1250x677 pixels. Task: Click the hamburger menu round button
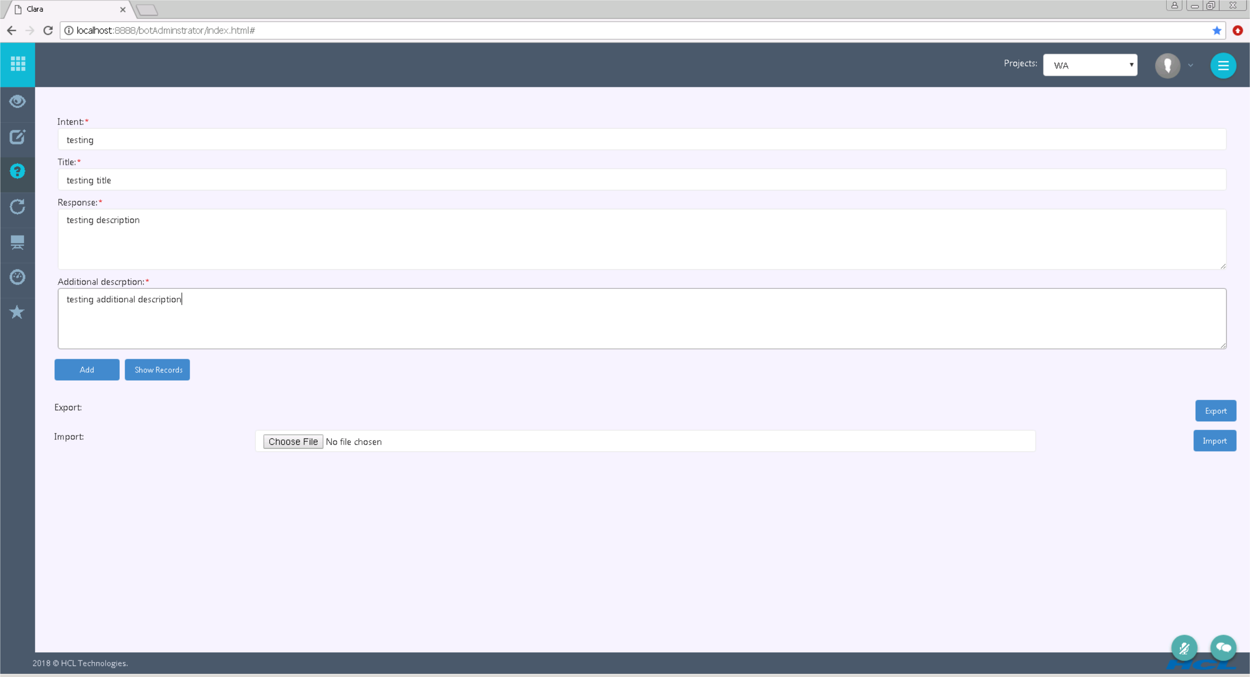coord(1223,65)
